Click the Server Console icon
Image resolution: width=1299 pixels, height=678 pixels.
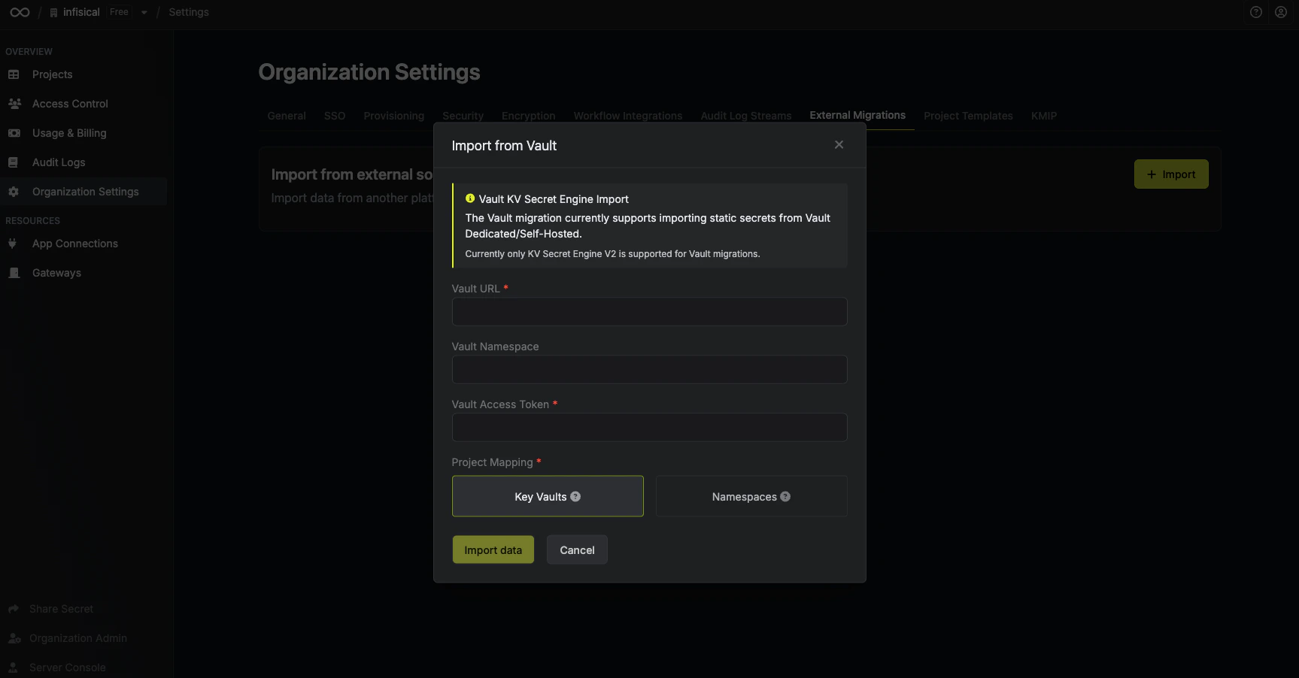click(13, 667)
